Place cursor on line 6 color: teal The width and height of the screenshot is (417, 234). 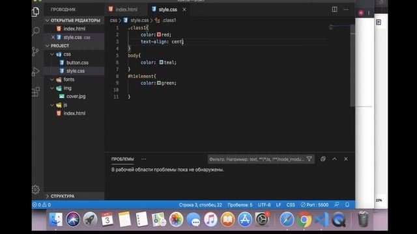pyautogui.click(x=158, y=62)
